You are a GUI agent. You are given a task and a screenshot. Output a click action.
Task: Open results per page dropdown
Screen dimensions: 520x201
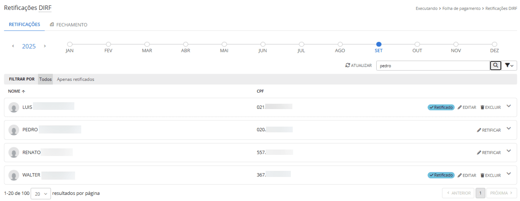(x=40, y=193)
